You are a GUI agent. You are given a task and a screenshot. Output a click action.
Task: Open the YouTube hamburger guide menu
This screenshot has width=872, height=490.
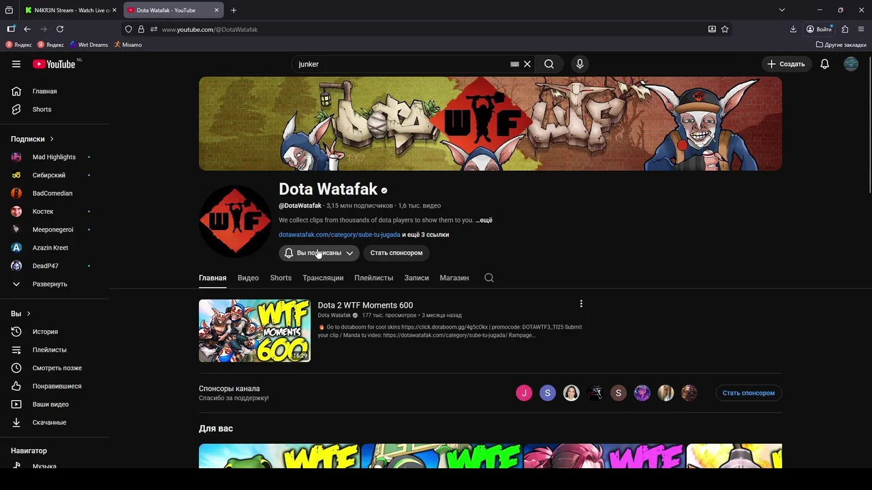16,64
